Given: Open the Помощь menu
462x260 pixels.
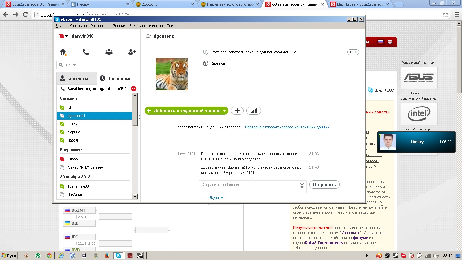Looking at the screenshot, I should [174, 26].
